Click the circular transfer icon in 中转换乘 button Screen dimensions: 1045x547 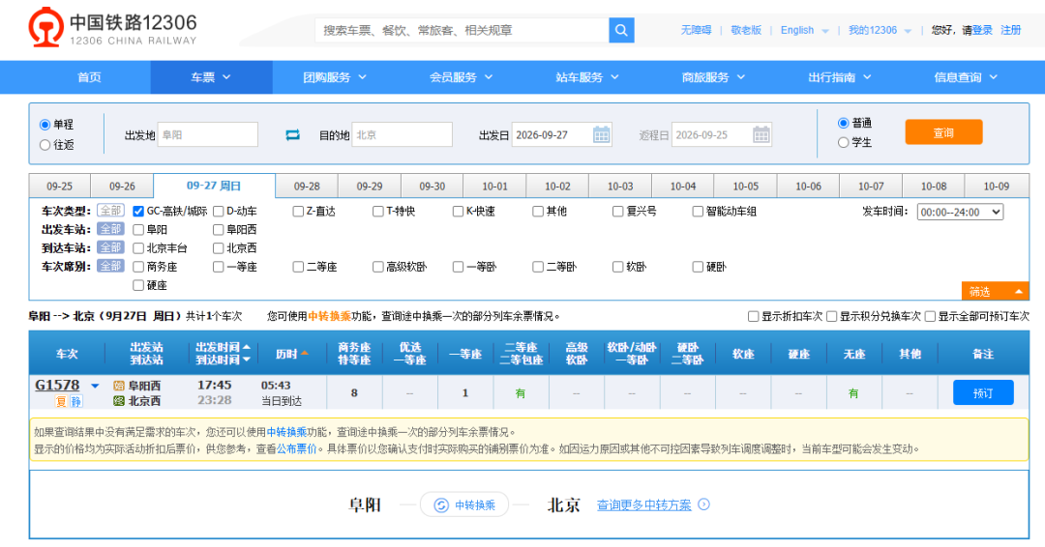(441, 505)
